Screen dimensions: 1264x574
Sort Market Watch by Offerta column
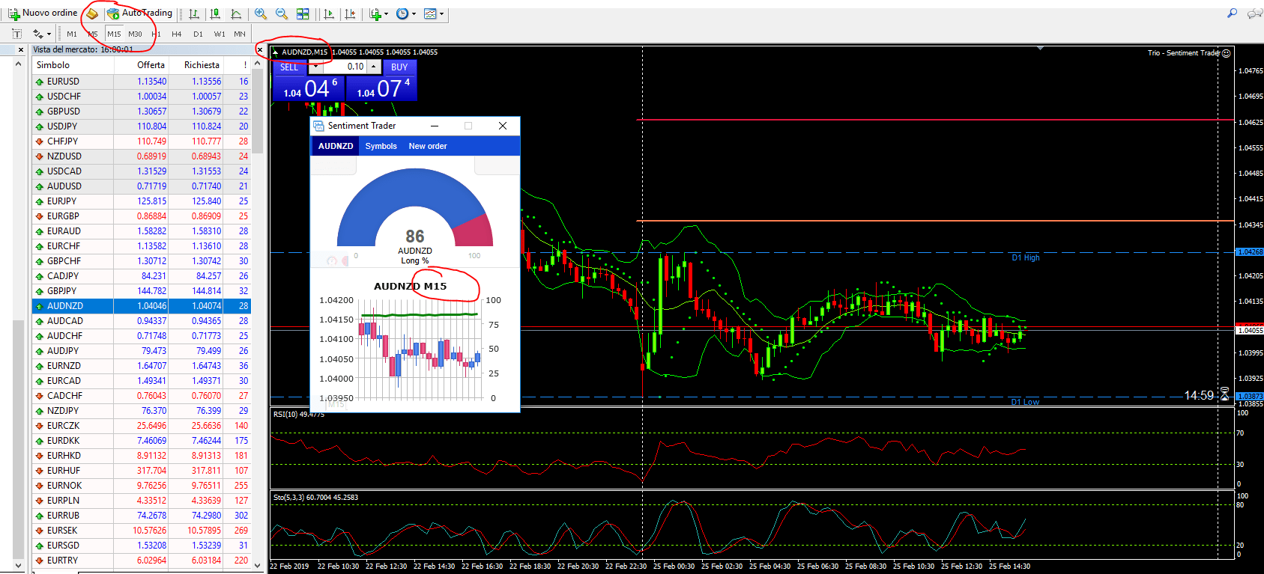pos(141,65)
